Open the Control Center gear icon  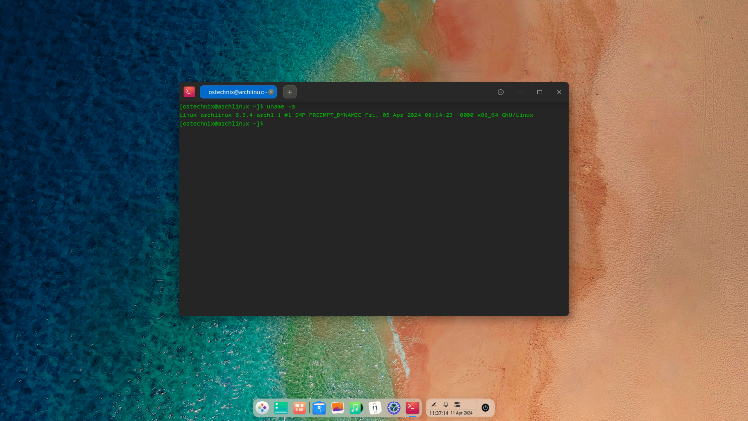tap(393, 408)
